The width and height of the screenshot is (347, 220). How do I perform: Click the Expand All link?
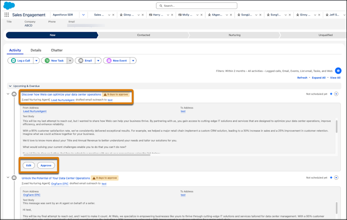pos(318,78)
